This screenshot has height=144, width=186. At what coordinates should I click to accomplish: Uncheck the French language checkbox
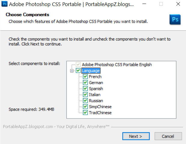(x=85, y=77)
